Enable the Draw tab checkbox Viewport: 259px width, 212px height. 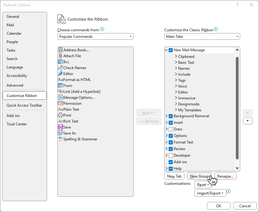tap(171, 129)
